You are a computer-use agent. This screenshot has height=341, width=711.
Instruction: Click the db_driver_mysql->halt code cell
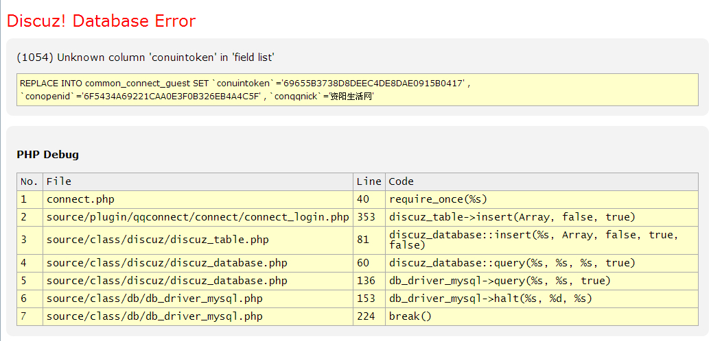tap(490, 299)
